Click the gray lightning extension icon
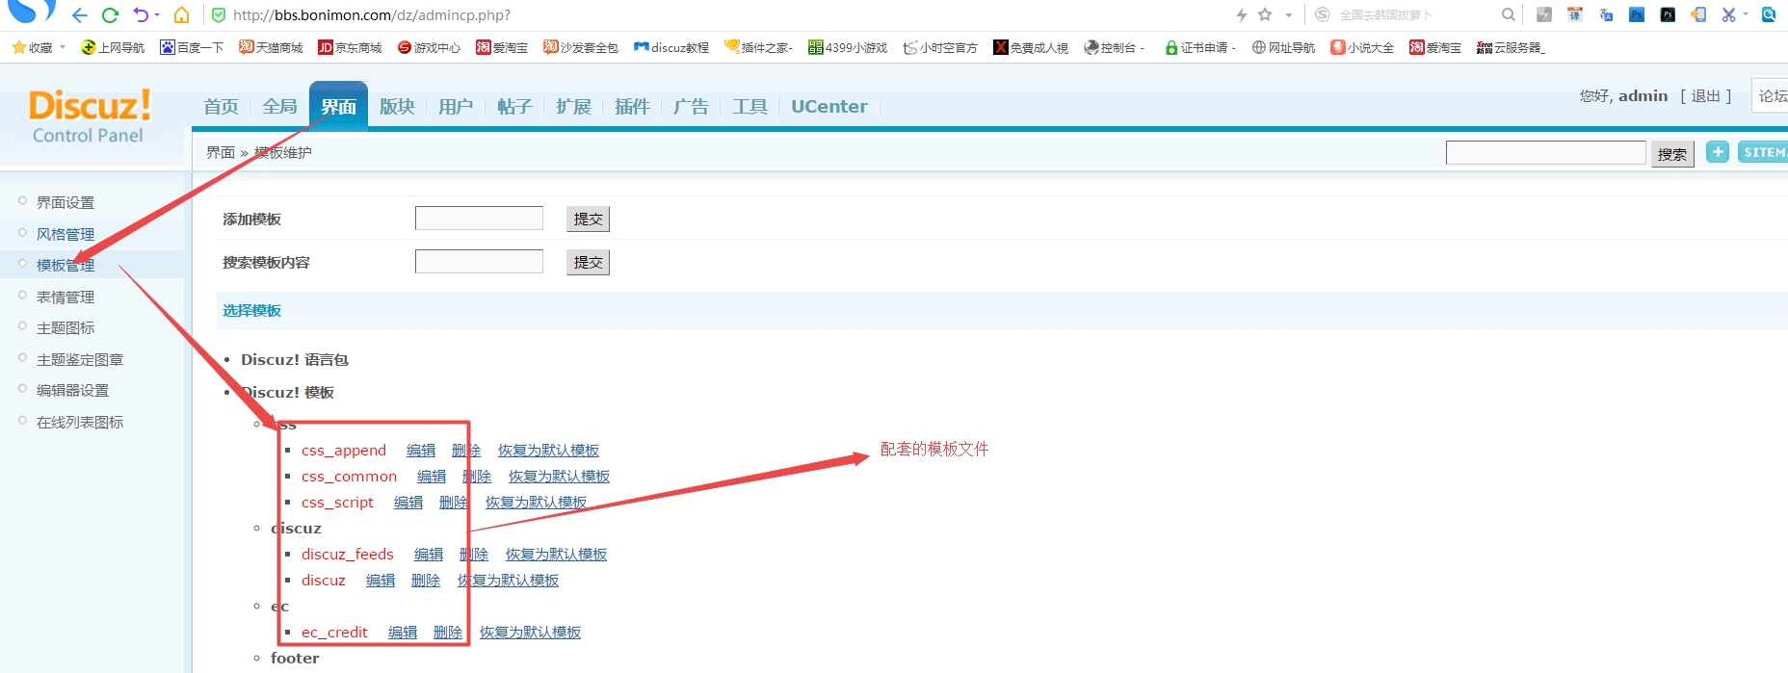 [x=1544, y=14]
